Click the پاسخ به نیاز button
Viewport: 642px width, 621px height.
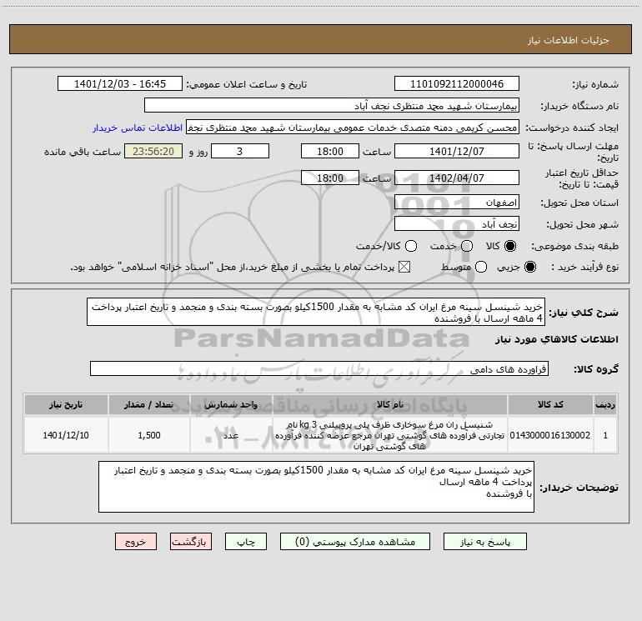point(484,542)
